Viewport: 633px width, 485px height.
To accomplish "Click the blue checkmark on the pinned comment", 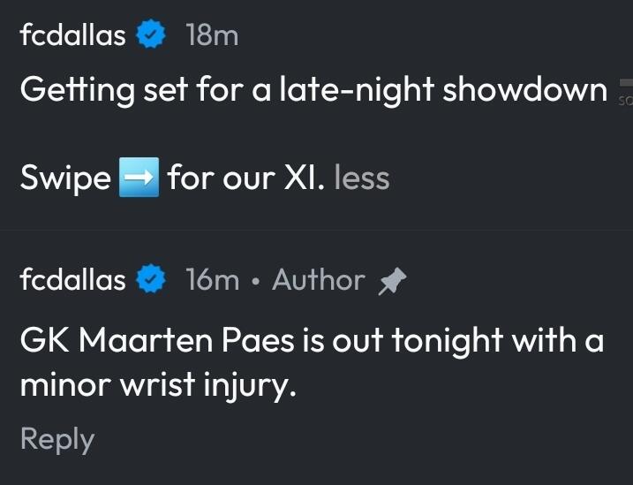I will coord(152,281).
